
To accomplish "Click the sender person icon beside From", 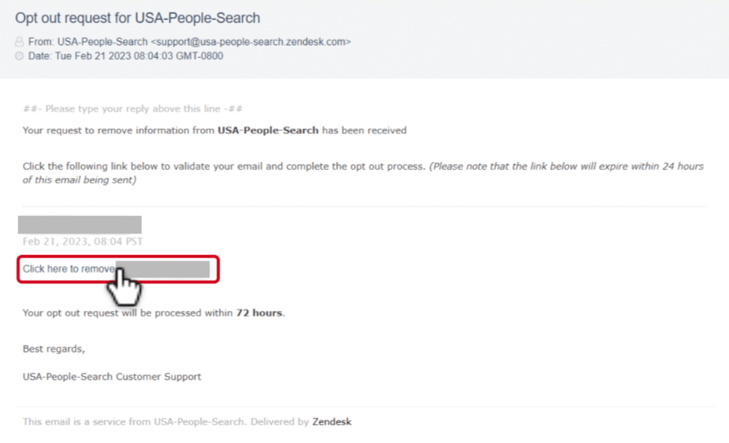I will (19, 42).
